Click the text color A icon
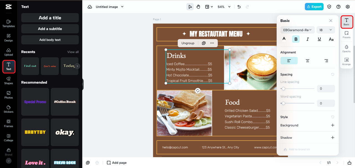Image resolution: width=355 pixels, height=168 pixels. [x=284, y=39]
